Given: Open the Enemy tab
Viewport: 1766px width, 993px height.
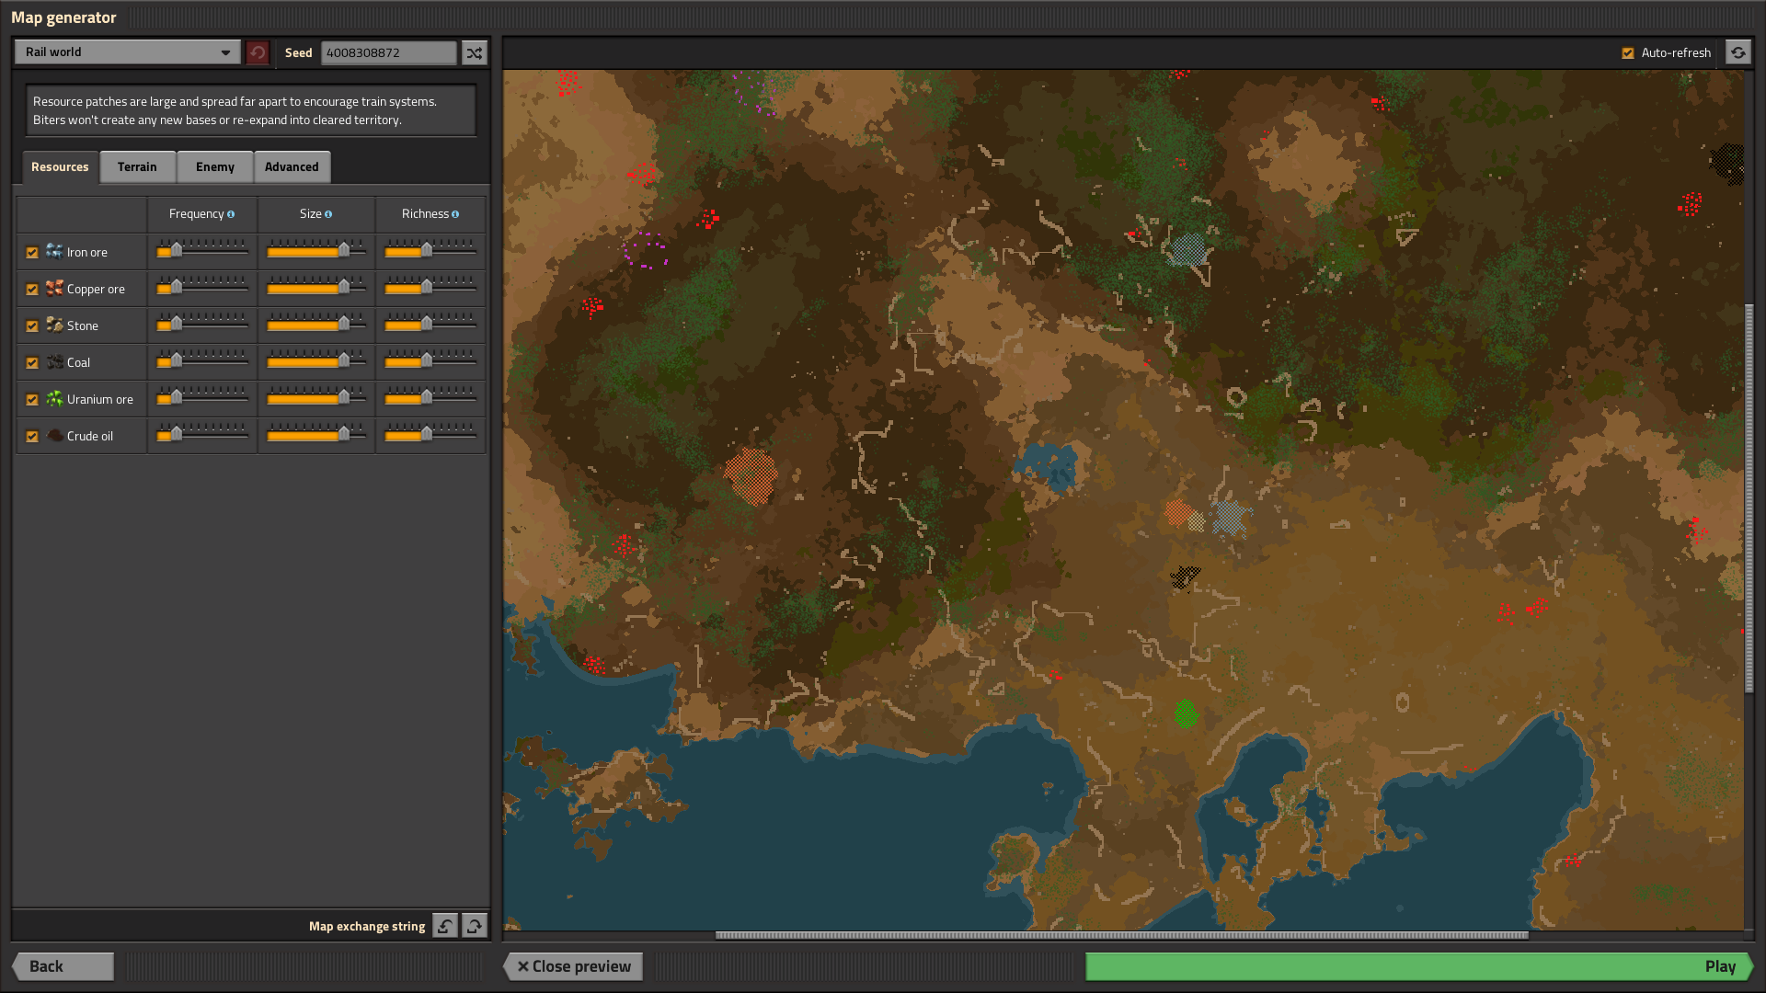Looking at the screenshot, I should [x=214, y=166].
